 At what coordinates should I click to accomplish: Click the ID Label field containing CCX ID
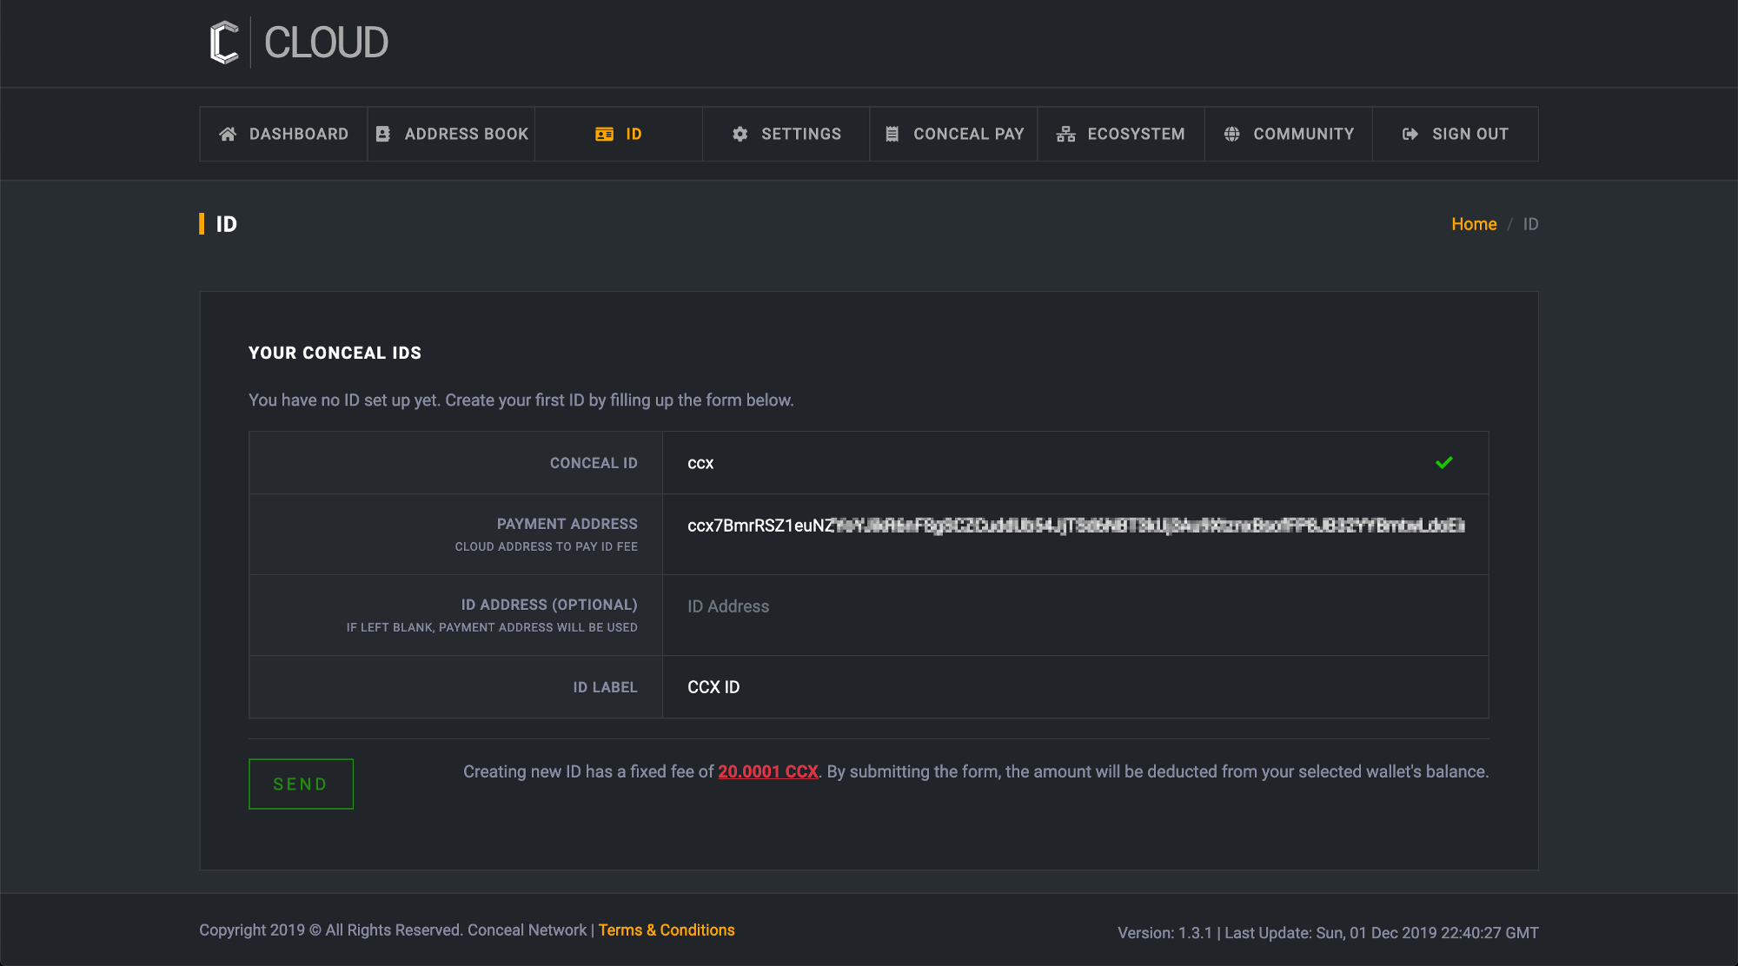coord(1075,687)
